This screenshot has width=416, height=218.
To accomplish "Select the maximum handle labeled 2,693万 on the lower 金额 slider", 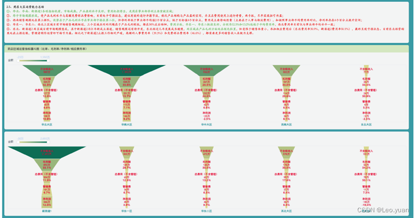I will [48, 142].
